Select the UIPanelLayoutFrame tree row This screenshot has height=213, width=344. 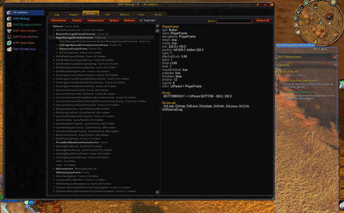click(x=102, y=173)
